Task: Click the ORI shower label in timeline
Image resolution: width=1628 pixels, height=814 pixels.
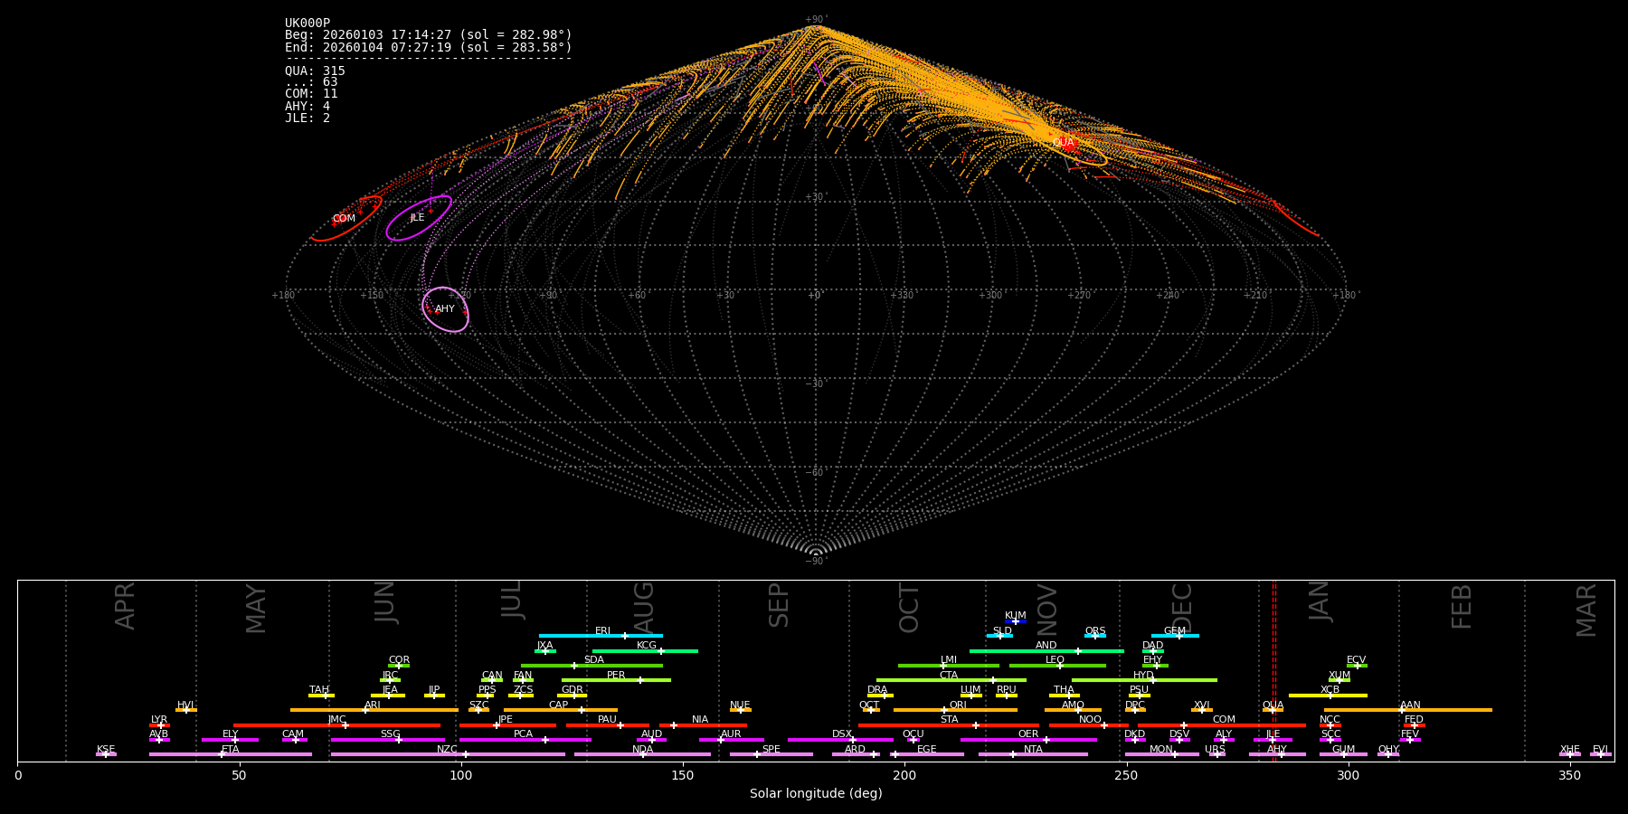Action: point(958,705)
